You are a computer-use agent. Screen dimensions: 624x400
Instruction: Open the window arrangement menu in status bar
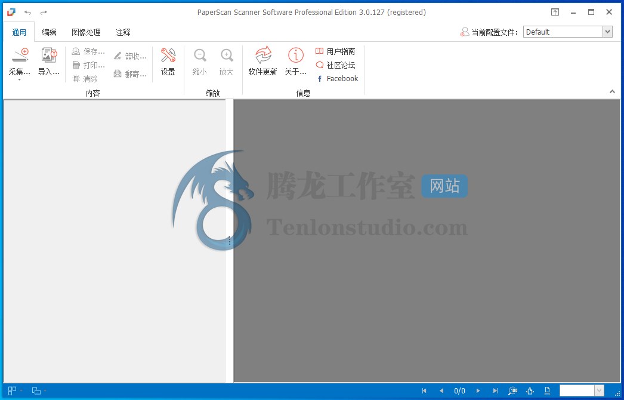38,391
